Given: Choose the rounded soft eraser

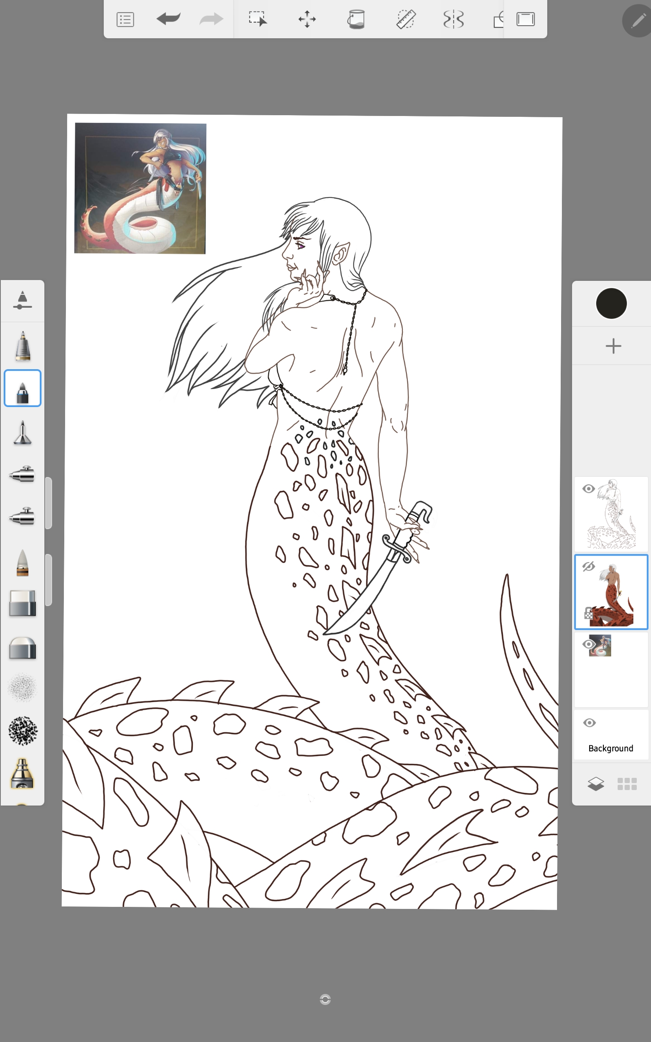Looking at the screenshot, I should point(22,648).
